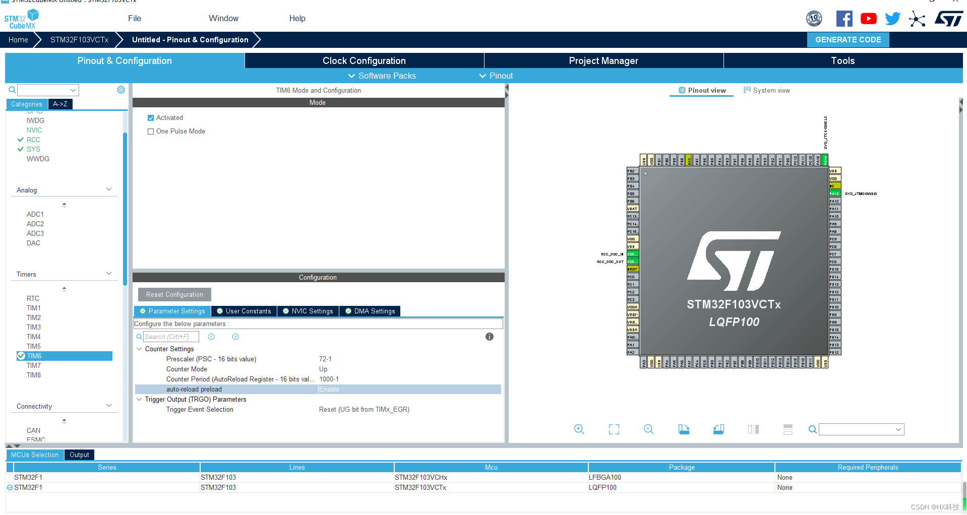
Task: Toggle the split view icon
Action: tap(753, 429)
